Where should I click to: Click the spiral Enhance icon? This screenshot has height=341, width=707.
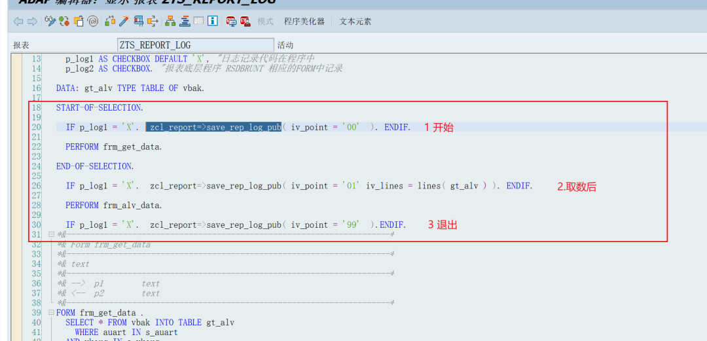pyautogui.click(x=92, y=21)
